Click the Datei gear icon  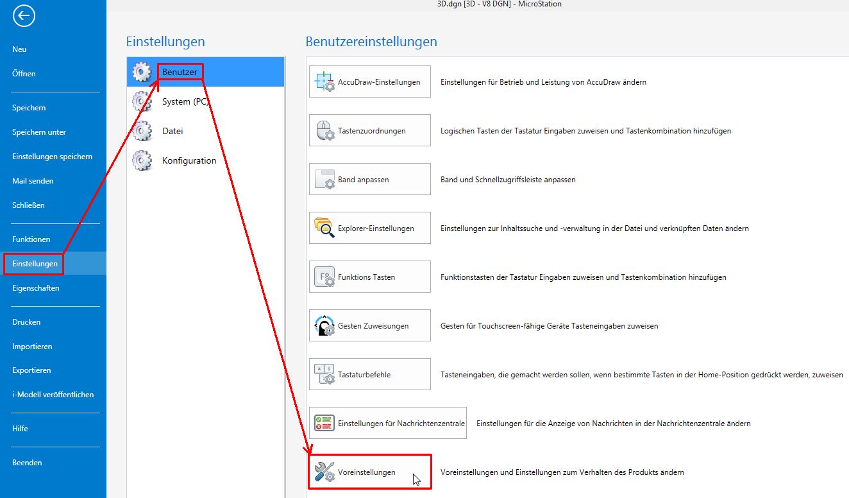tap(142, 131)
